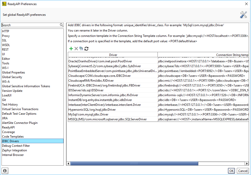Click the jdbc:sqlserver connection string cell
Image resolution: width=251 pixels, height=175 pixels.
(x=203, y=119)
